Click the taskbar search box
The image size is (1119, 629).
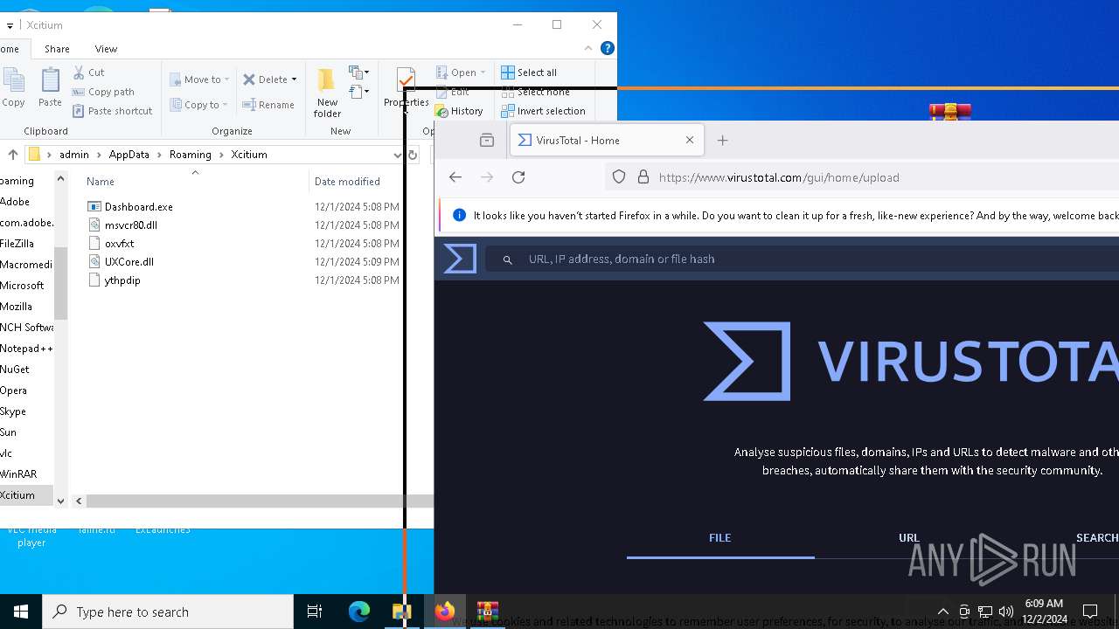coord(168,612)
